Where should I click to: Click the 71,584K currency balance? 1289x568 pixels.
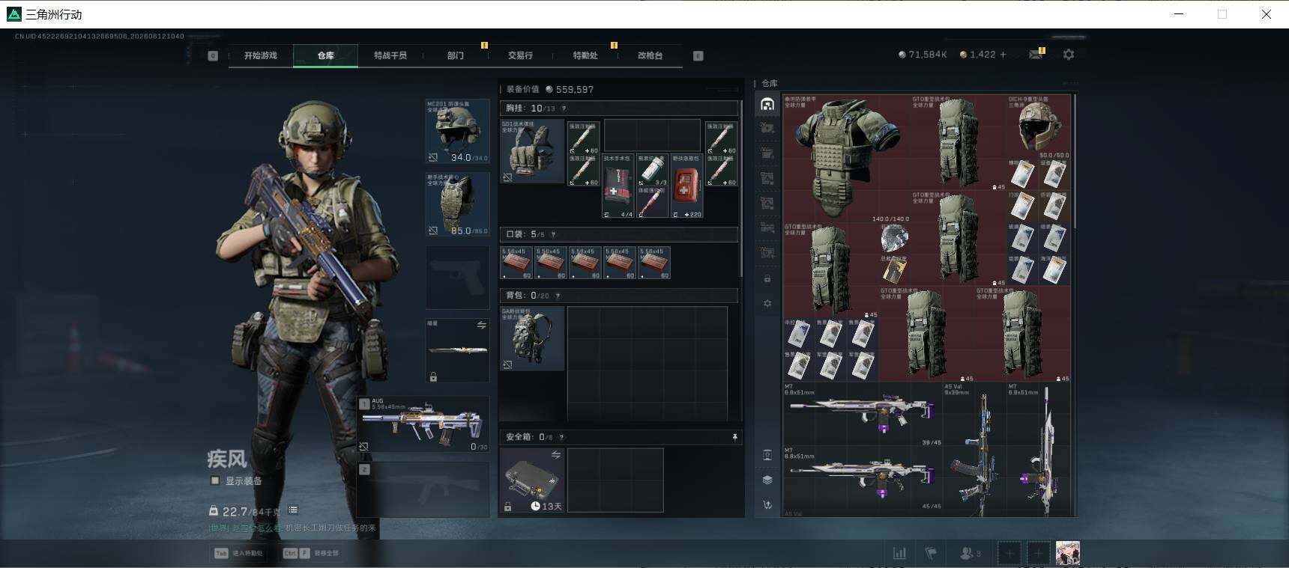(x=923, y=55)
